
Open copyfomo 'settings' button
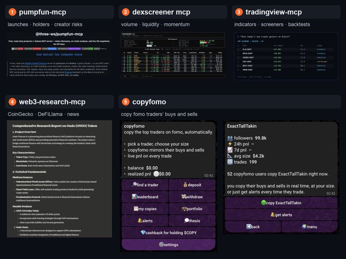(x=168, y=244)
